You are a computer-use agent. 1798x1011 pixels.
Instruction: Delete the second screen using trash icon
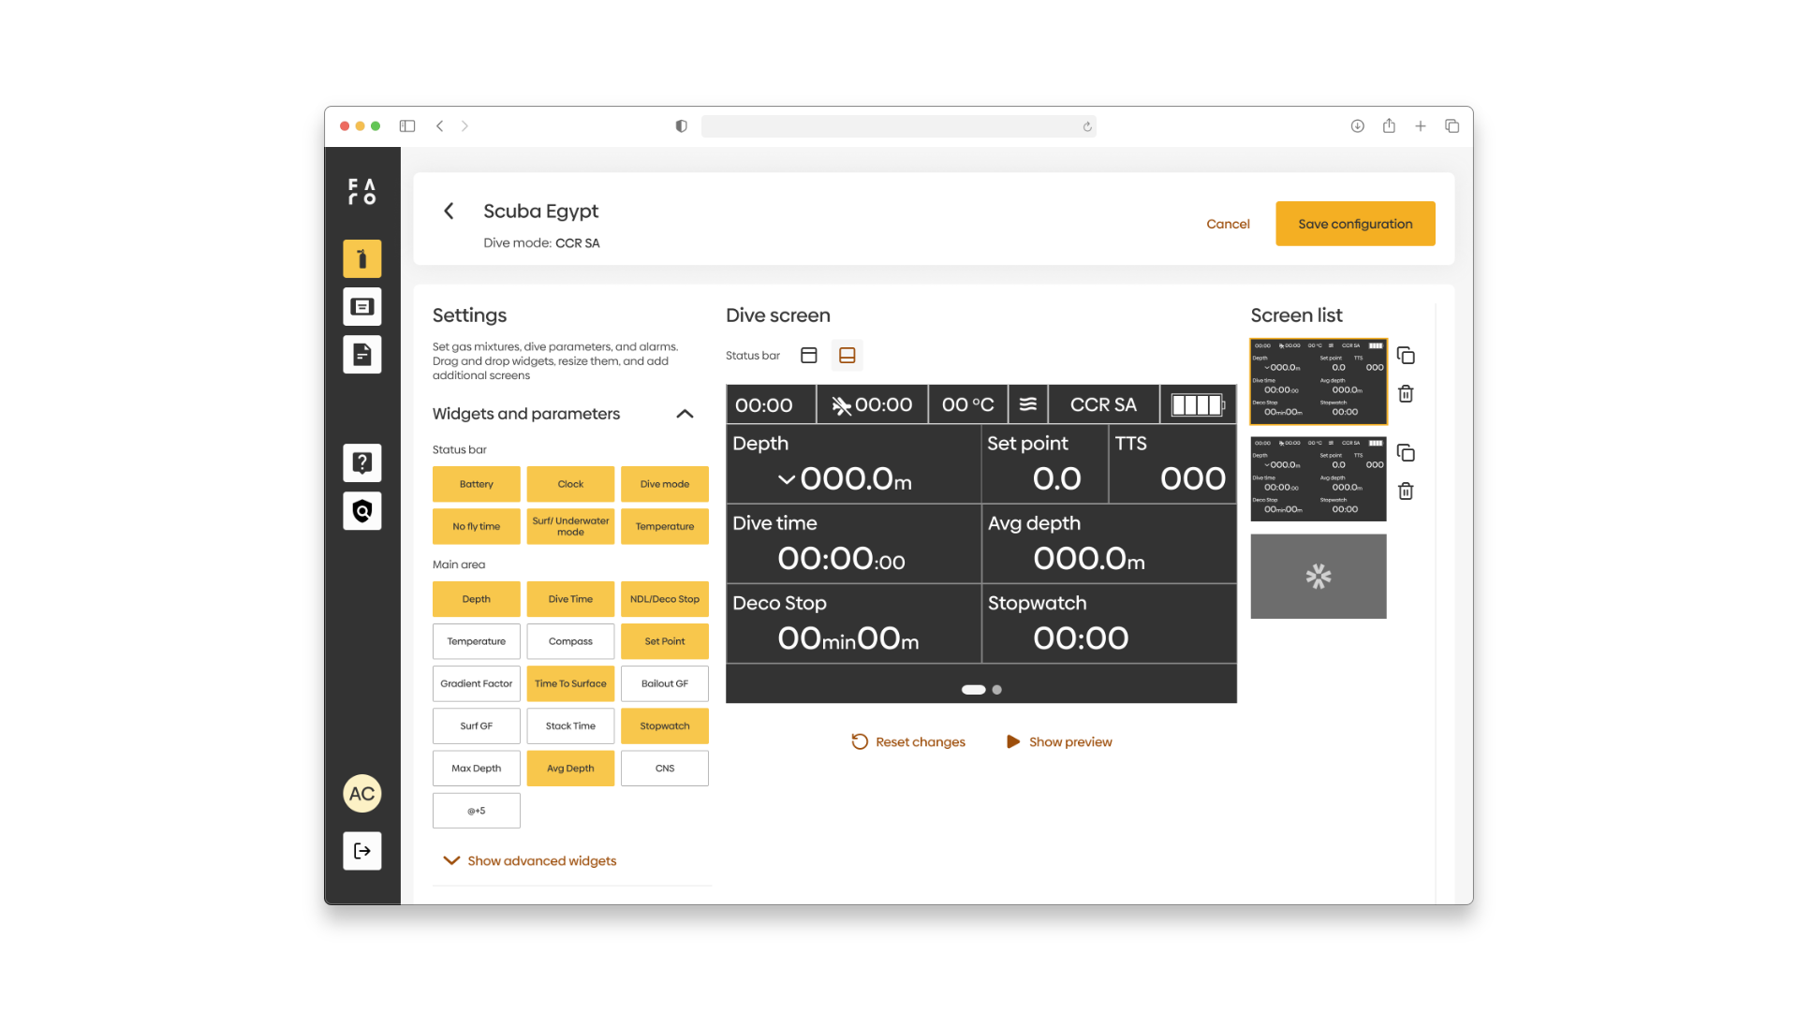tap(1406, 491)
